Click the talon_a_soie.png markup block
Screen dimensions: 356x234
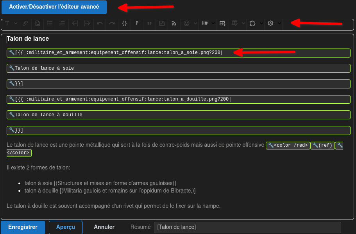[x=179, y=53]
